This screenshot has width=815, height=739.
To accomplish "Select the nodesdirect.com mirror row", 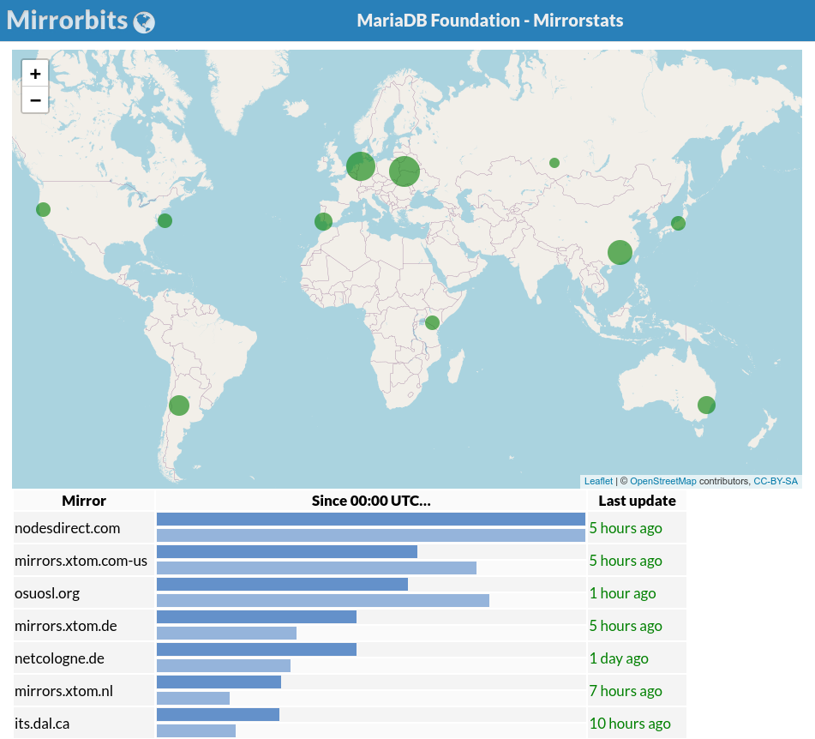I will pos(350,528).
